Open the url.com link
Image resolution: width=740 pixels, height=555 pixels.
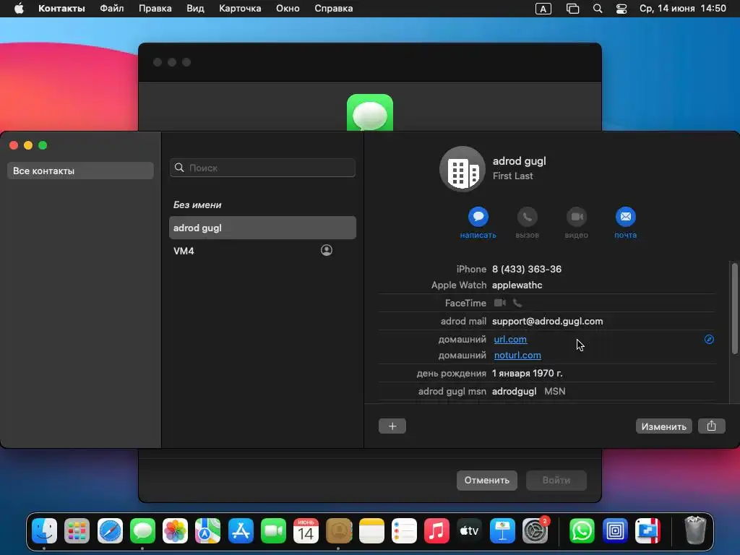(x=510, y=340)
